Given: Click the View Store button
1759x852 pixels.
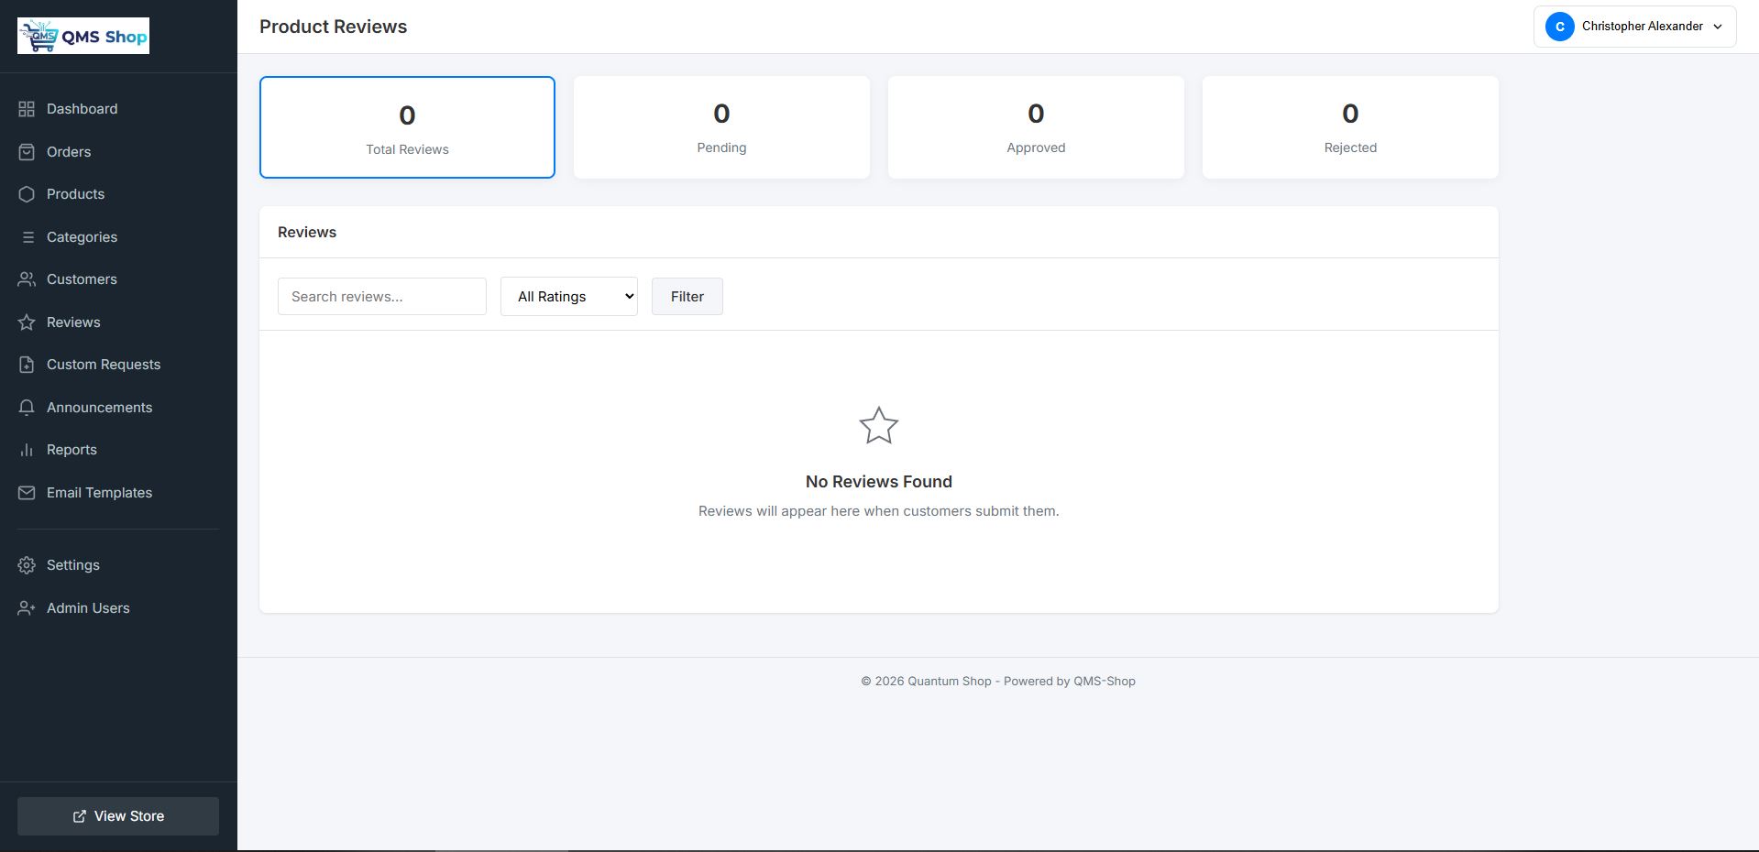Looking at the screenshot, I should point(118,816).
